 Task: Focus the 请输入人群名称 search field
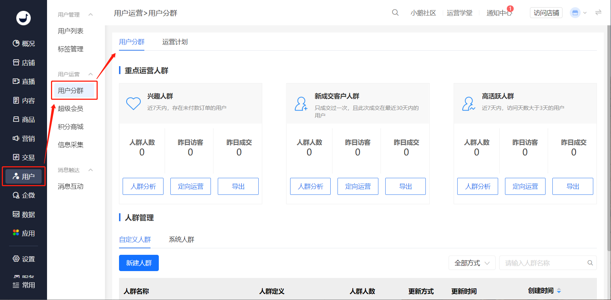548,263
